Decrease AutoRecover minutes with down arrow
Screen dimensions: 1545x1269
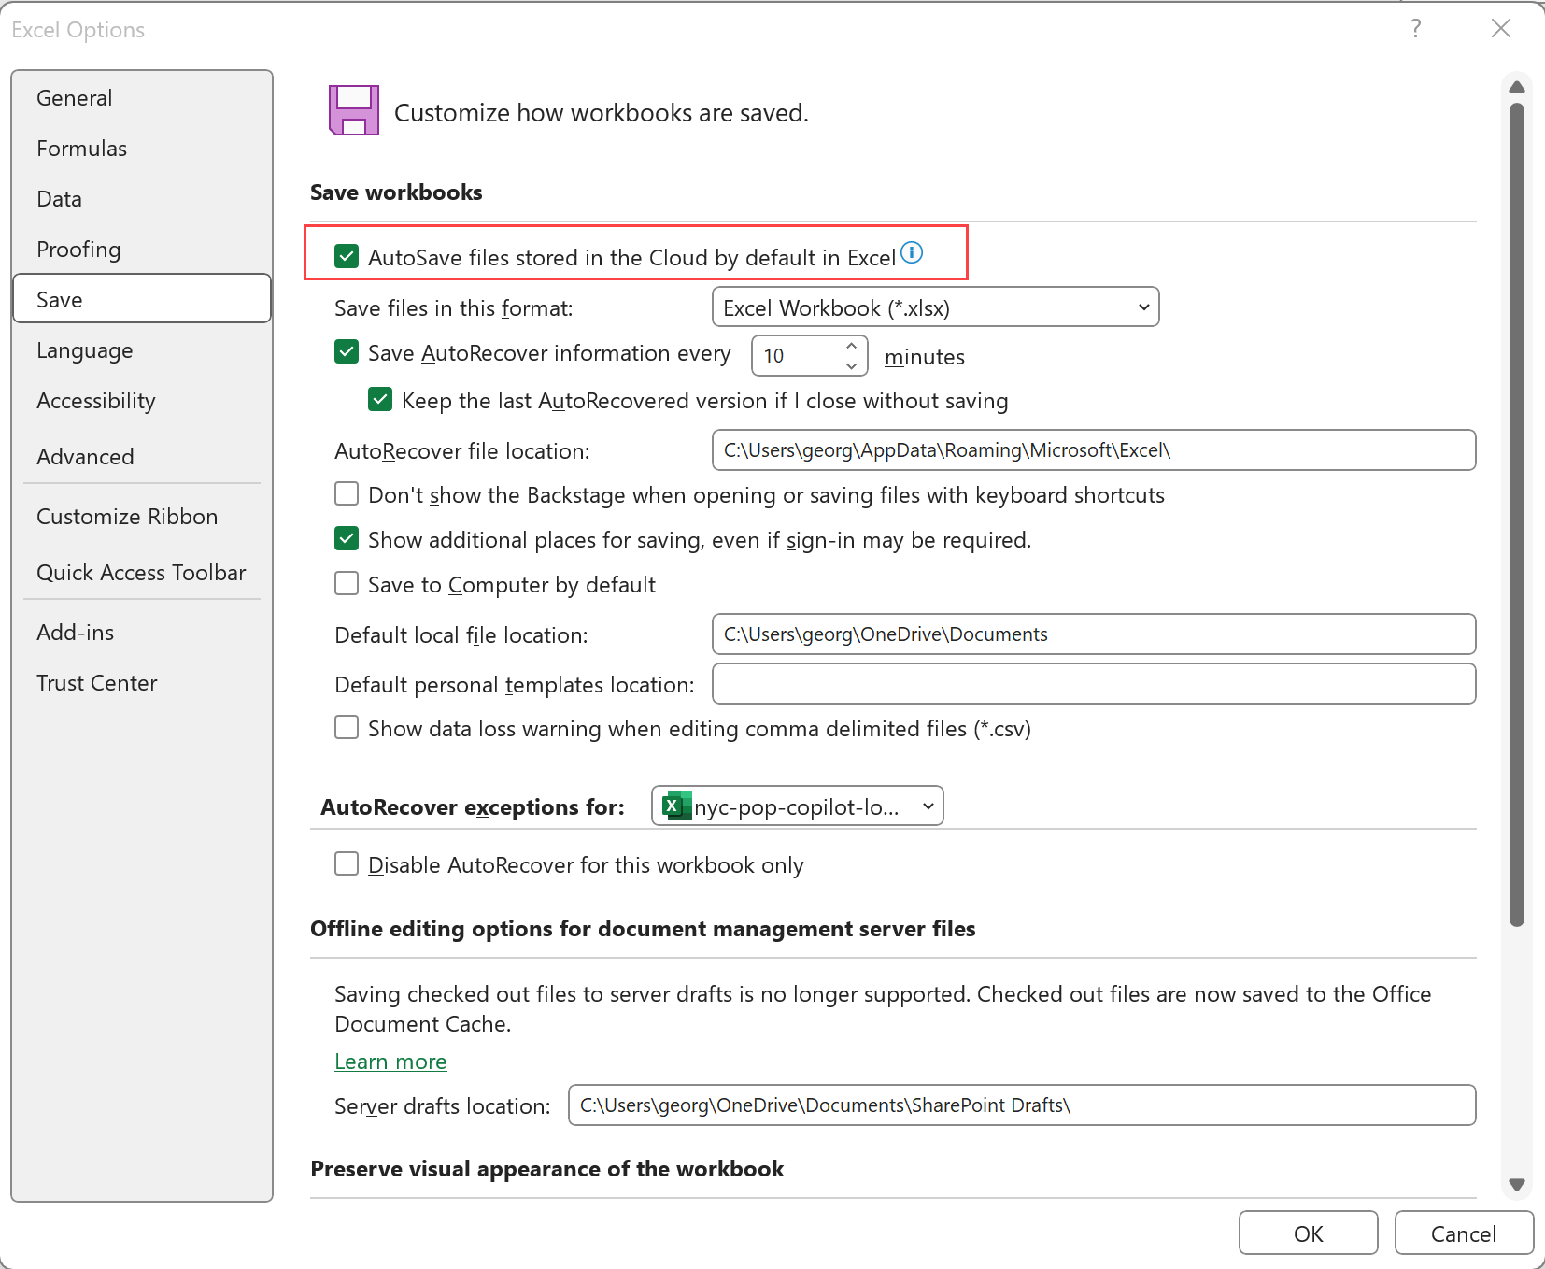tap(851, 365)
